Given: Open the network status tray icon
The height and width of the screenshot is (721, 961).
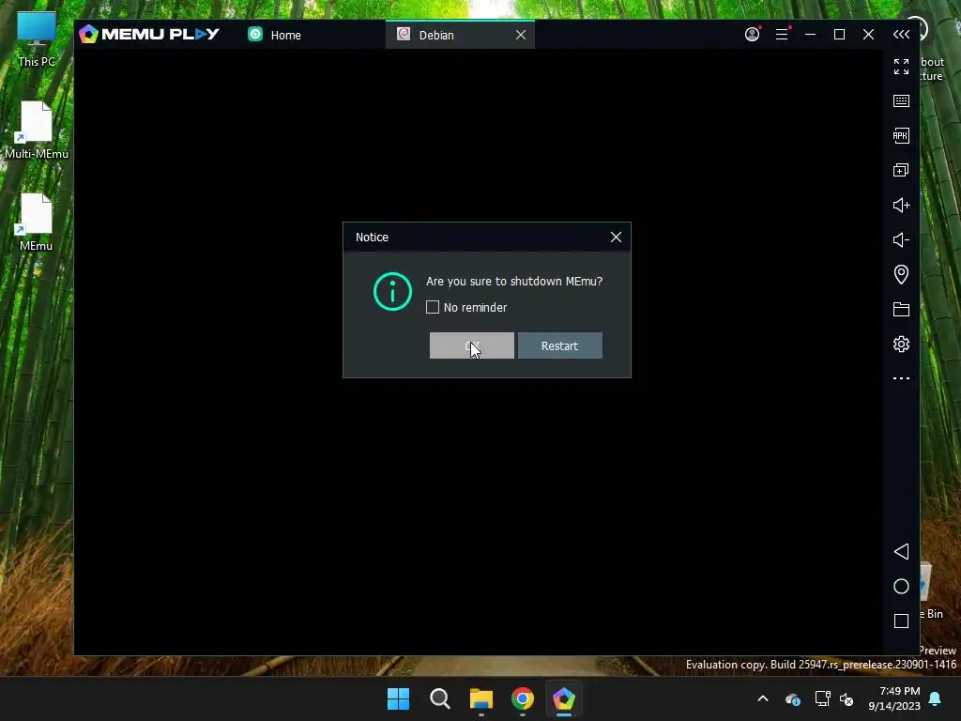Looking at the screenshot, I should pyautogui.click(x=822, y=698).
